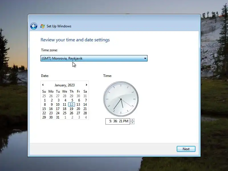Click the January, 2023 calendar header
The image size is (228, 171).
65,85
